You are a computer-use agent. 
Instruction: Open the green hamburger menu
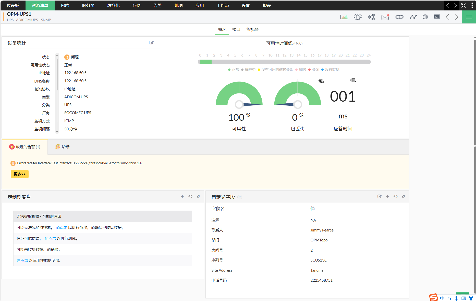coord(469,17)
